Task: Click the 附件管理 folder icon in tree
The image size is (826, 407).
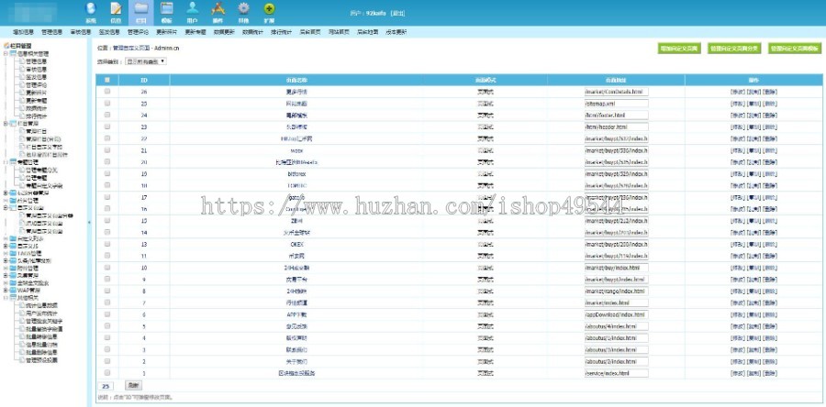Action: (x=13, y=268)
